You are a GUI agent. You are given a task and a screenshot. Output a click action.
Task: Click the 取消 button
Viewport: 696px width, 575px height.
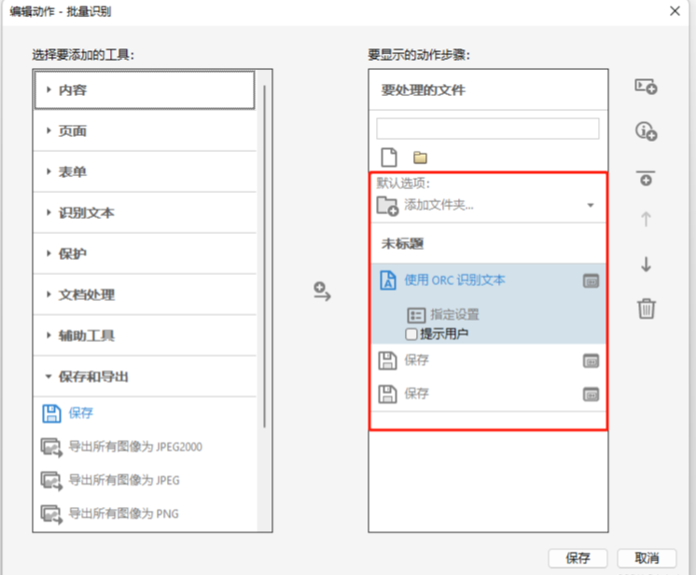point(647,558)
